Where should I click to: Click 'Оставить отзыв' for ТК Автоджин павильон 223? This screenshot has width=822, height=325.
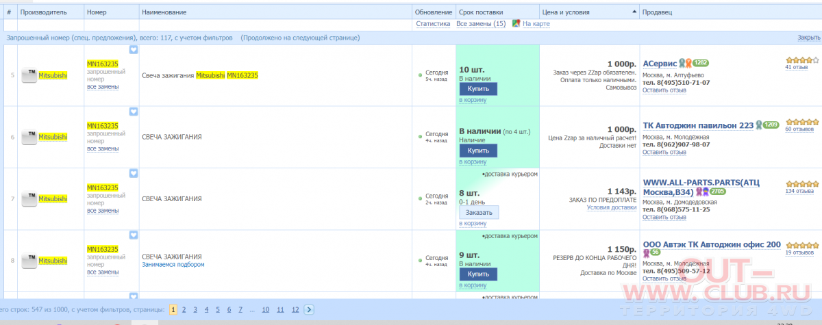pos(664,152)
